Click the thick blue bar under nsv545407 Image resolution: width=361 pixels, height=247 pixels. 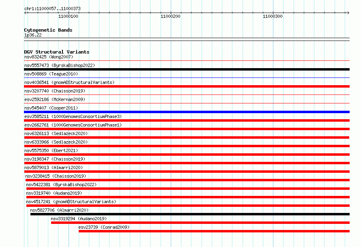tap(187, 112)
